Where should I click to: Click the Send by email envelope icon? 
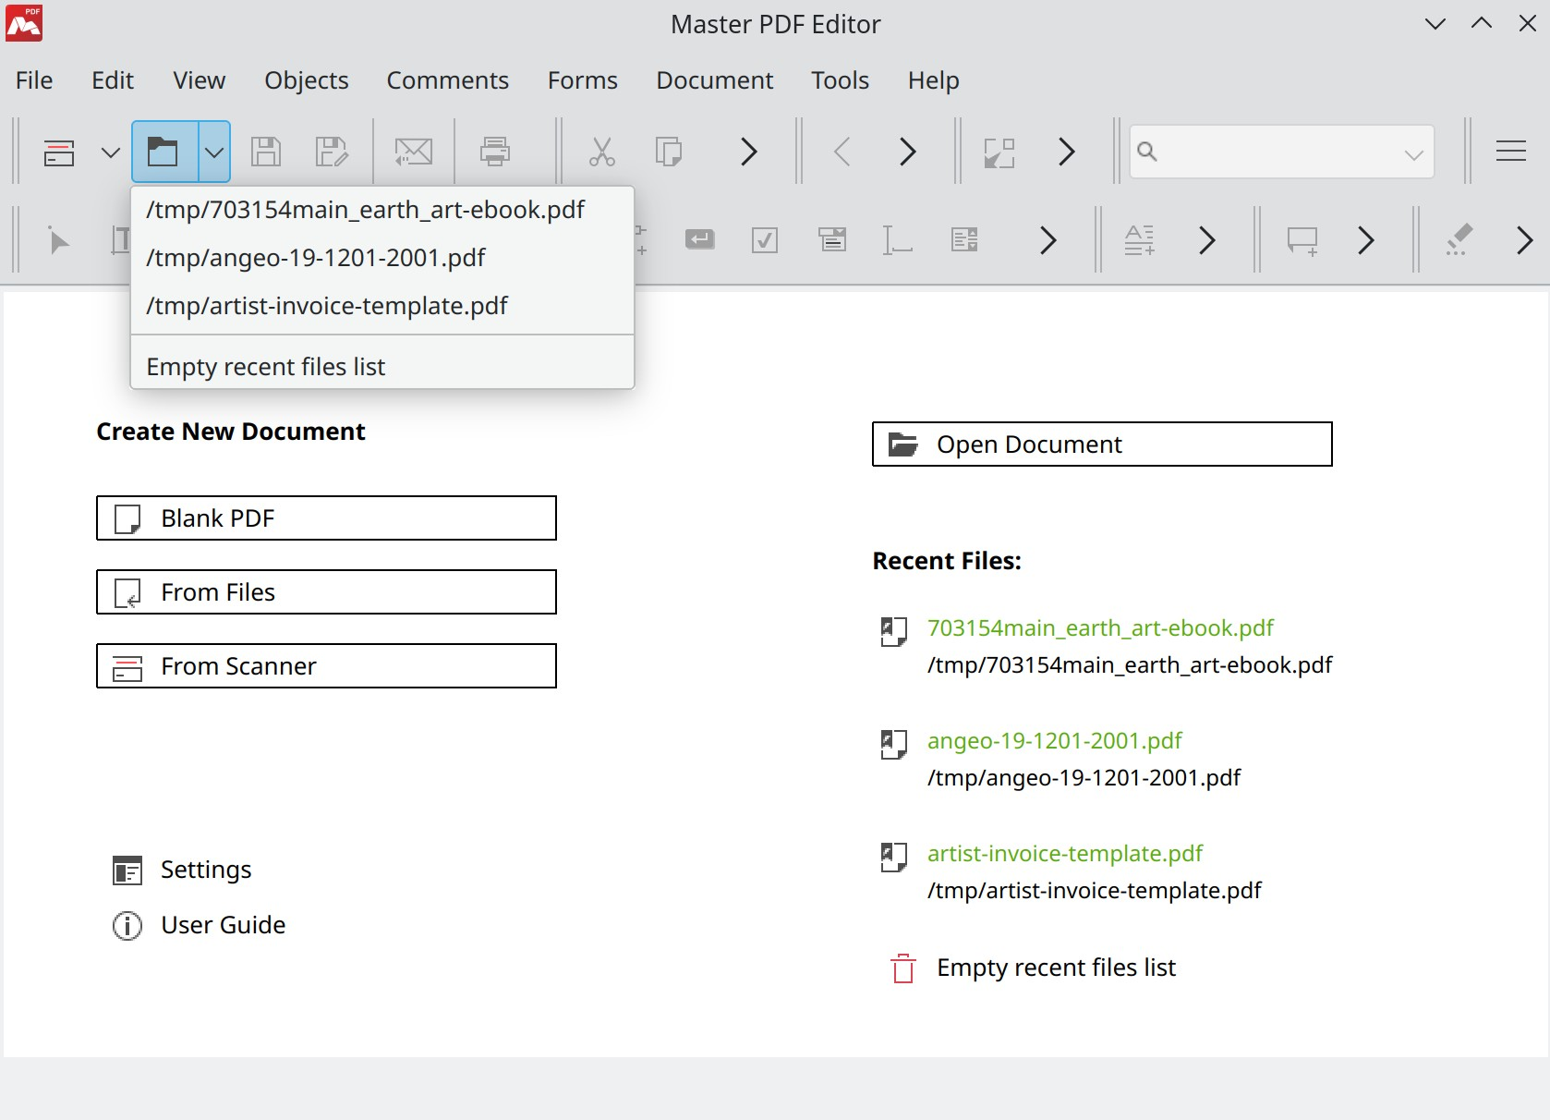coord(413,152)
